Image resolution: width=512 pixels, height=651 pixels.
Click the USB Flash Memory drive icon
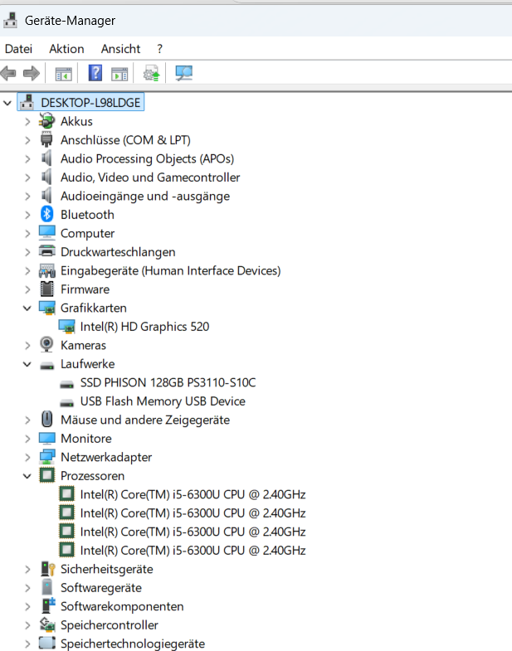pyautogui.click(x=66, y=402)
